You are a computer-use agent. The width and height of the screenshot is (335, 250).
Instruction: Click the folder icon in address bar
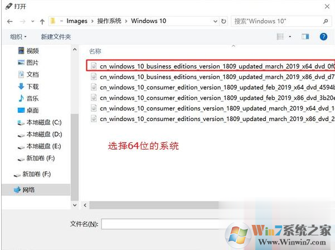click(53, 21)
